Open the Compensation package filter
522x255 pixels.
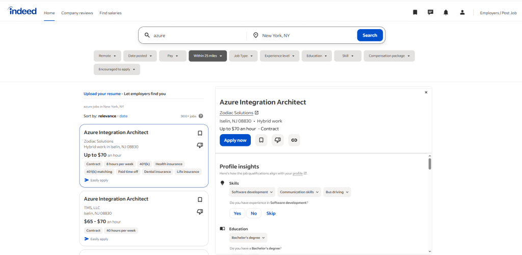coord(389,56)
